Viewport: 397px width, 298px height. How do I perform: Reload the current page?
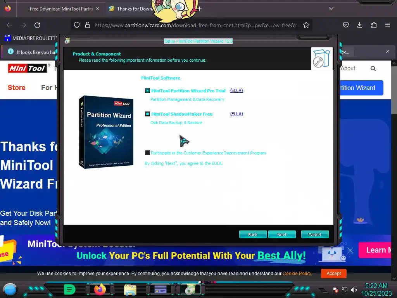37,25
